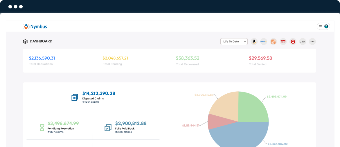
Task: Filter dashboard by Amazon retailer icon
Action: tap(254, 41)
